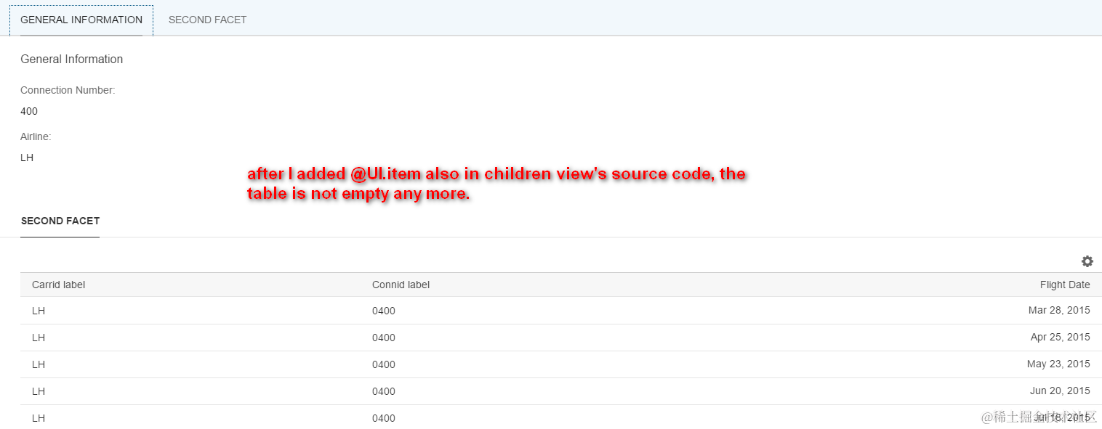
Task: Click LH in the Apr 25, 2015 row
Action: tap(39, 338)
